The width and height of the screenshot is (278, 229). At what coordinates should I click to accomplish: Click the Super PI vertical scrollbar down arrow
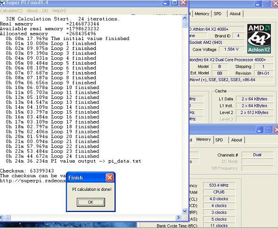click(x=185, y=211)
